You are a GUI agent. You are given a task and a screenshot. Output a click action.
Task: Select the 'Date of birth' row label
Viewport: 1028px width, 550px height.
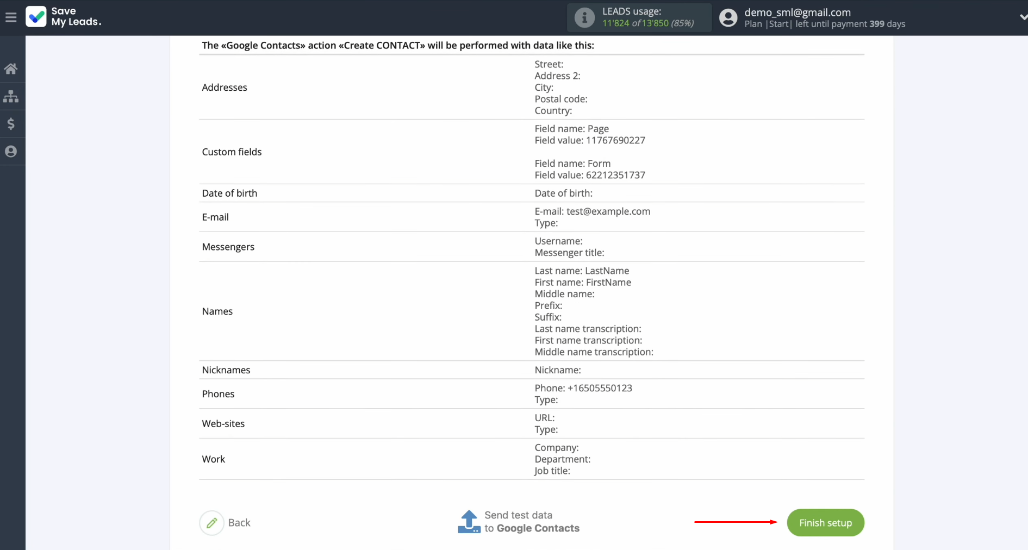(x=229, y=193)
